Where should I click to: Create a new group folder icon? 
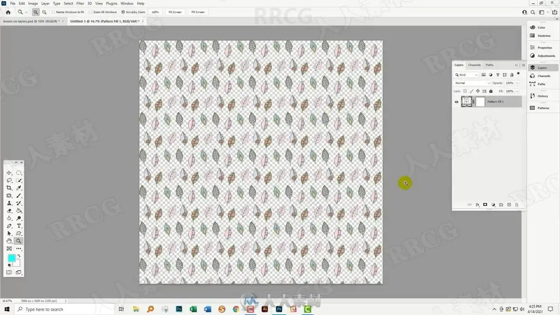coord(501,205)
